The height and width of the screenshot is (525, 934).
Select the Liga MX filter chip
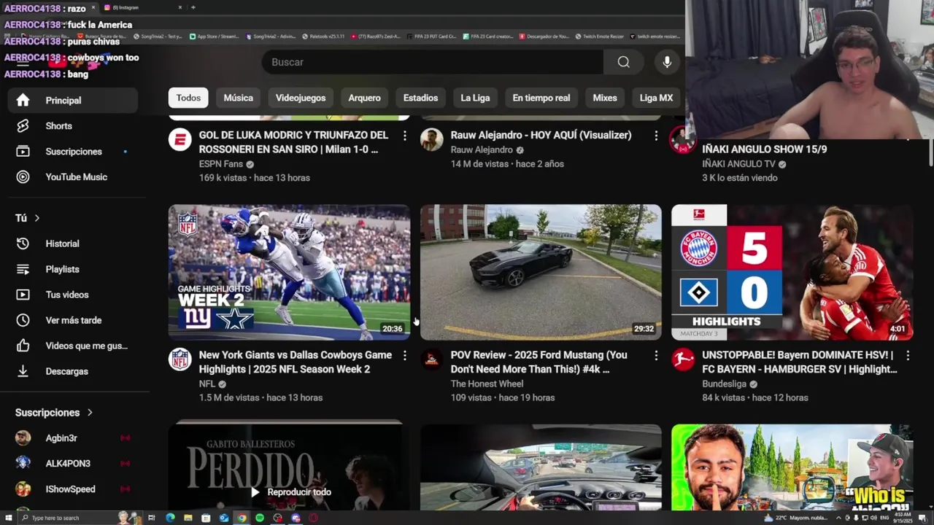(x=656, y=98)
